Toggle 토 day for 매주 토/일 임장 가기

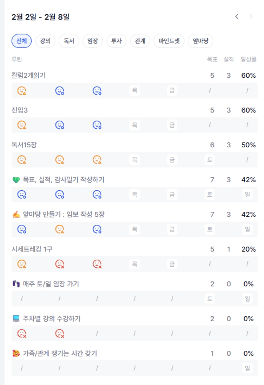point(210,299)
